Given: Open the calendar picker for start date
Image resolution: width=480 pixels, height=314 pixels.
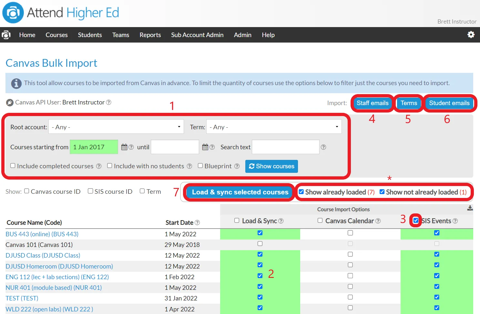Looking at the screenshot, I should tap(124, 147).
